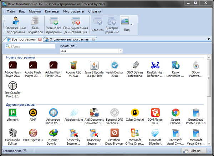The height and width of the screenshot is (156, 214).
Task: Select Google Chrome in program list
Action: pos(175,114)
